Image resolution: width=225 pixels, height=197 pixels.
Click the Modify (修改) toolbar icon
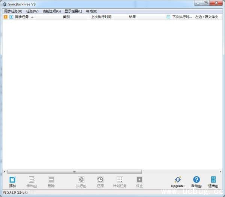pos(32,179)
